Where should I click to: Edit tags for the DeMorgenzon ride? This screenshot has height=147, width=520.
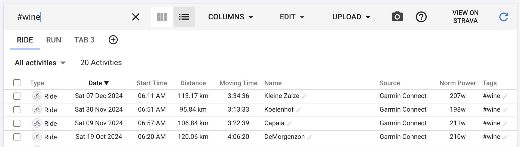tap(505, 137)
